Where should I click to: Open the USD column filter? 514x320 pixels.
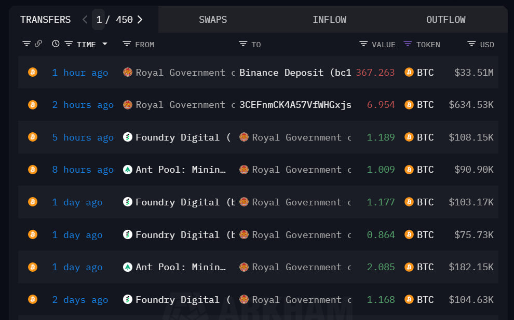point(471,44)
